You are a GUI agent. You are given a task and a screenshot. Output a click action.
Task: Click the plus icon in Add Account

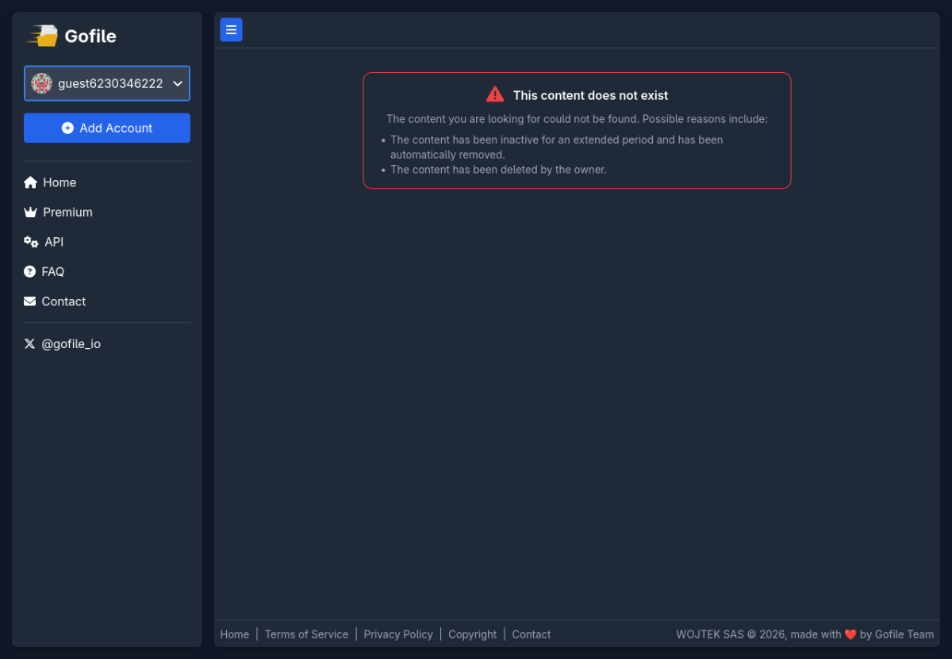(67, 128)
